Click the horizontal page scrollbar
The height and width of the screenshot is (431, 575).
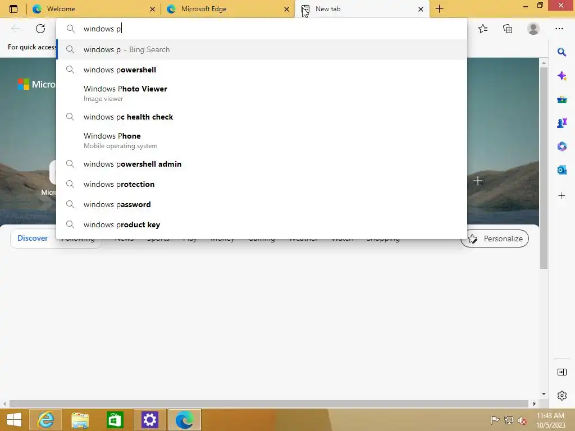[x=269, y=404]
